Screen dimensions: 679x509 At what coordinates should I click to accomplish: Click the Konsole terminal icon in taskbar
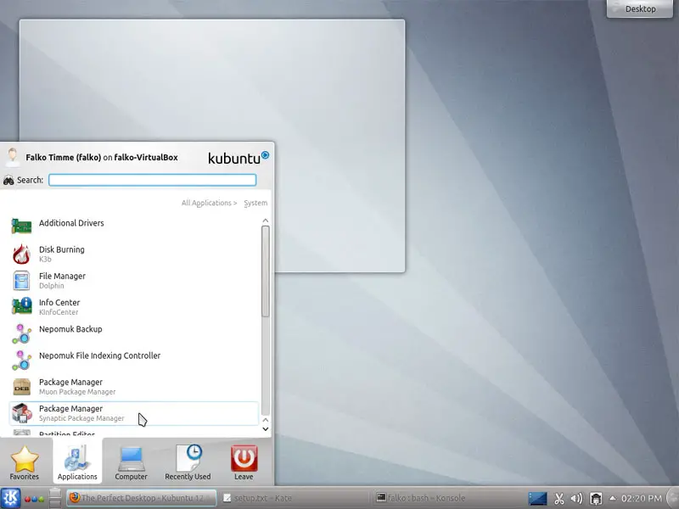click(x=381, y=498)
